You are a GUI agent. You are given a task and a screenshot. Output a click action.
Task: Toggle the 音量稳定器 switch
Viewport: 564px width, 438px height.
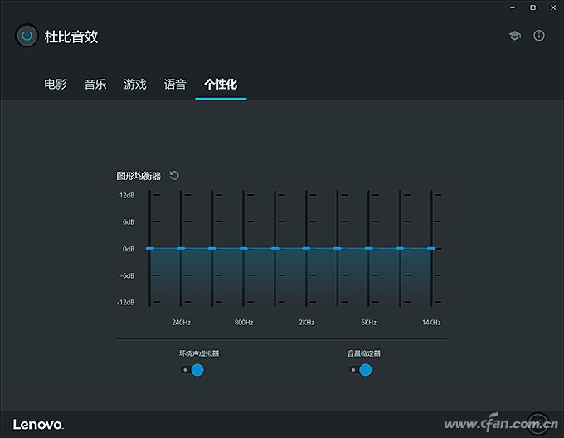point(360,370)
